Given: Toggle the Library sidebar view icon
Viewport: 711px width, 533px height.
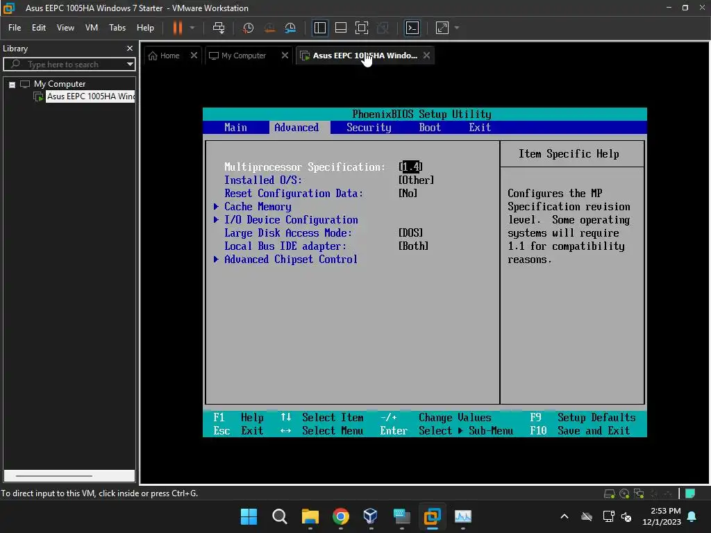Looking at the screenshot, I should 319,28.
